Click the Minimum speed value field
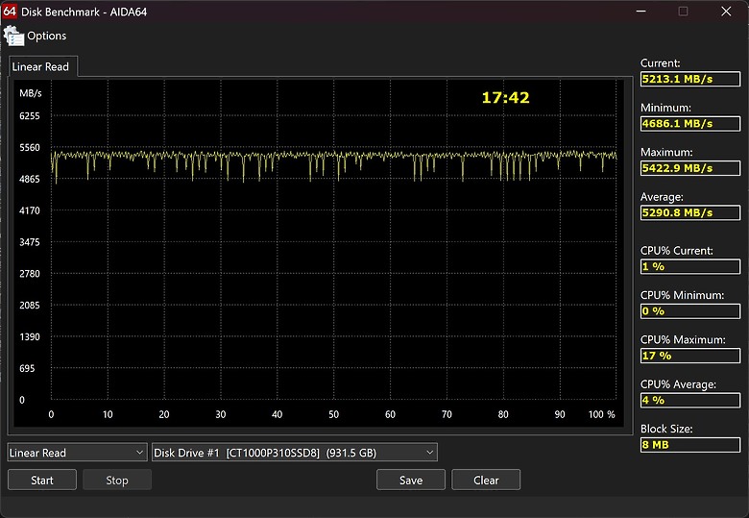749x518 pixels. tap(690, 123)
